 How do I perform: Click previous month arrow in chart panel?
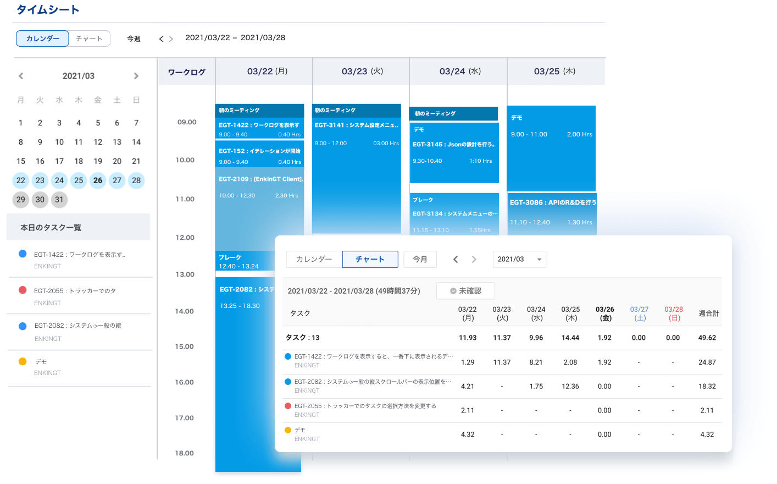[x=456, y=260]
